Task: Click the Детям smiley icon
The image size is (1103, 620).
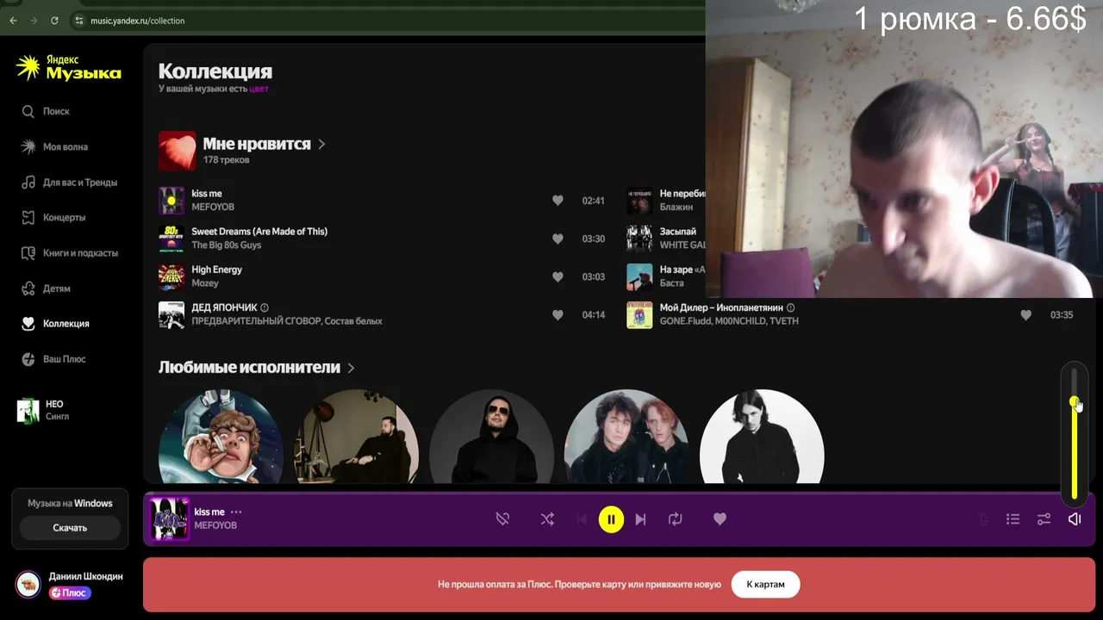Action: pyautogui.click(x=28, y=288)
